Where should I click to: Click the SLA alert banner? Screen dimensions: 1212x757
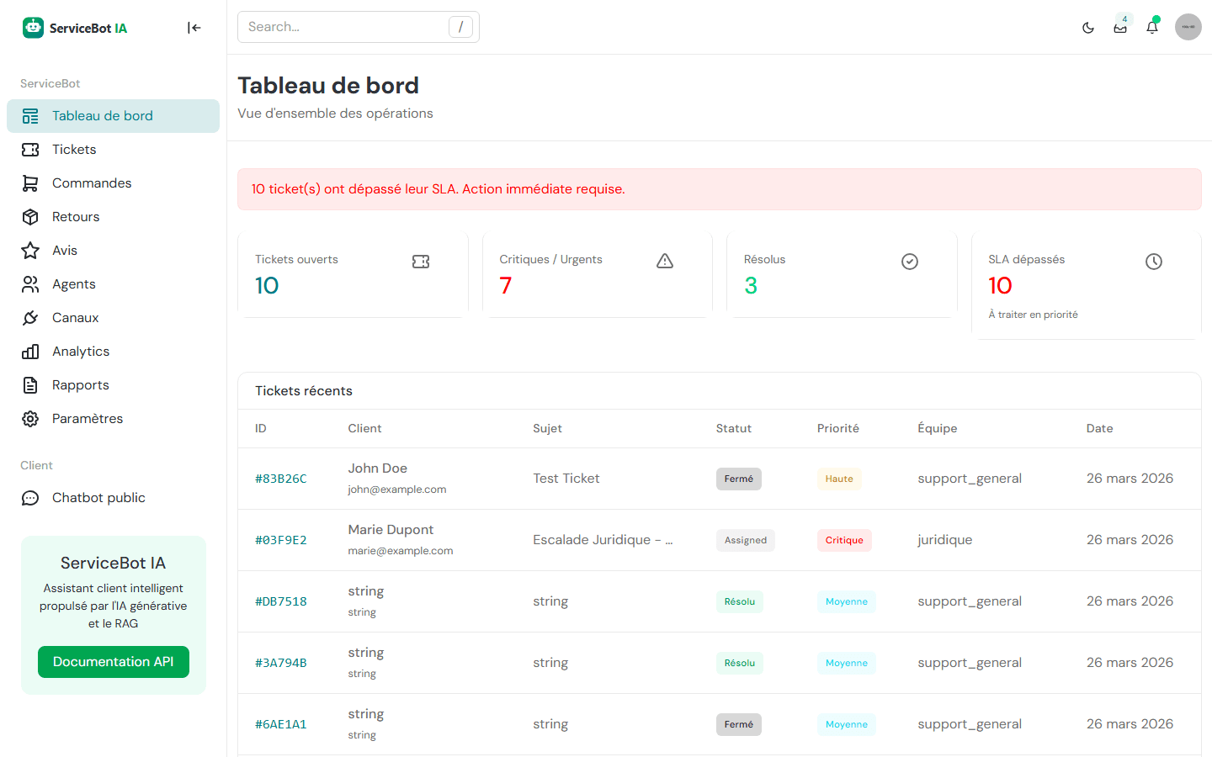point(720,189)
